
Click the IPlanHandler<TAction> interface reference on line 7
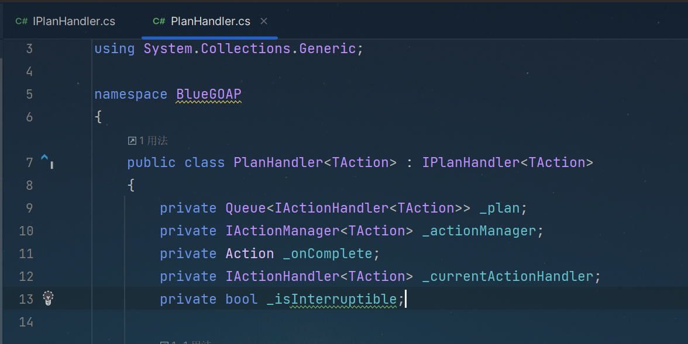507,162
